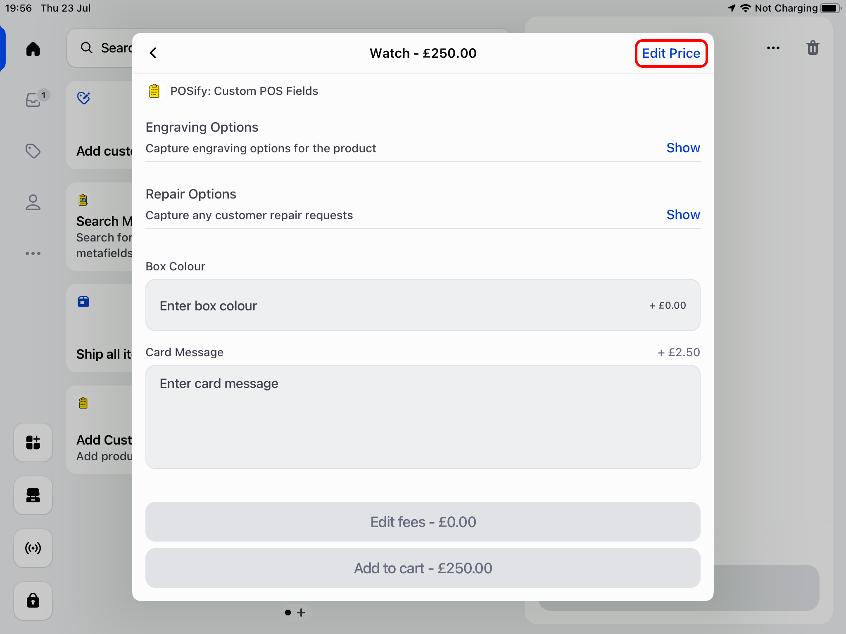Screen dimensions: 846x634
Task: Click Add to cart - £250.00 button
Action: click(423, 568)
